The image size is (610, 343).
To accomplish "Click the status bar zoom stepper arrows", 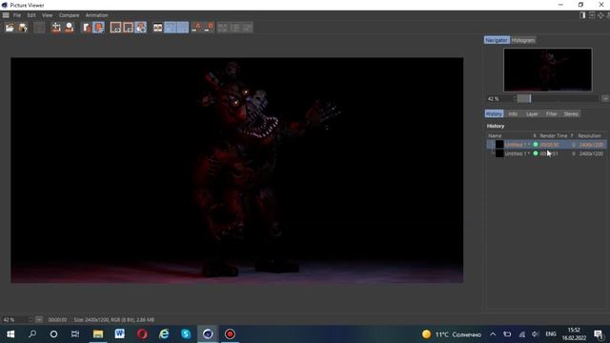I will pos(30,320).
